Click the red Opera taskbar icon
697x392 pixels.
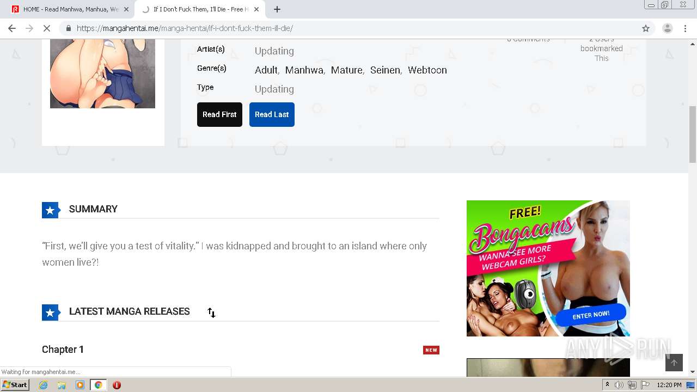pyautogui.click(x=117, y=385)
